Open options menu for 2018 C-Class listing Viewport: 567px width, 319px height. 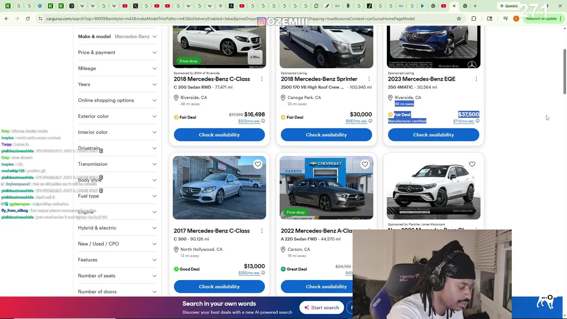click(262, 79)
